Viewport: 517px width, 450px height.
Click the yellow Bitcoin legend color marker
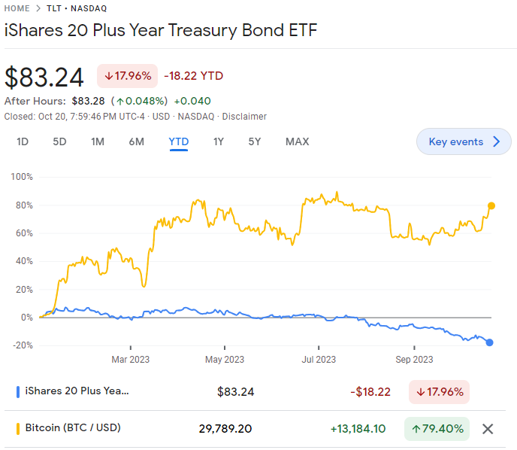pos(17,429)
